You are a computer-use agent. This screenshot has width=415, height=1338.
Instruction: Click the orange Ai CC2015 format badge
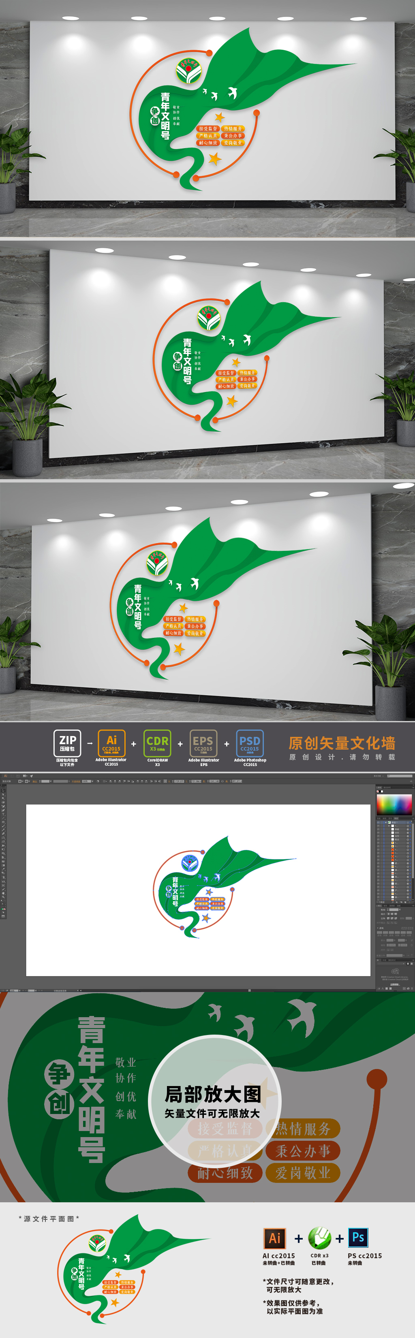[x=112, y=743]
